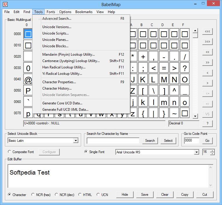Click the >> navigation button

(208, 62)
